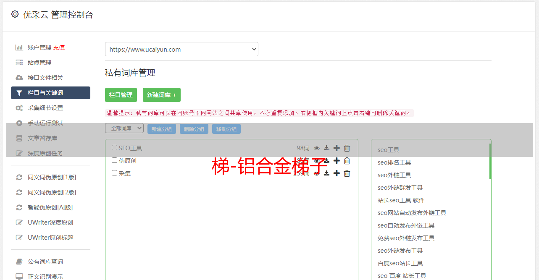Click the 删除分组 button
The height and width of the screenshot is (280, 539).
194,129
